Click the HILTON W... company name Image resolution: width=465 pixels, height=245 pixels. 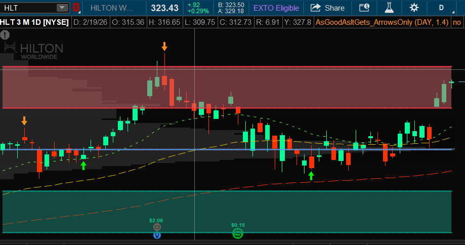point(113,8)
